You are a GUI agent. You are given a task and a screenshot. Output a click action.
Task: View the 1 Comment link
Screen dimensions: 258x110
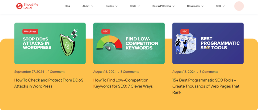56,72
